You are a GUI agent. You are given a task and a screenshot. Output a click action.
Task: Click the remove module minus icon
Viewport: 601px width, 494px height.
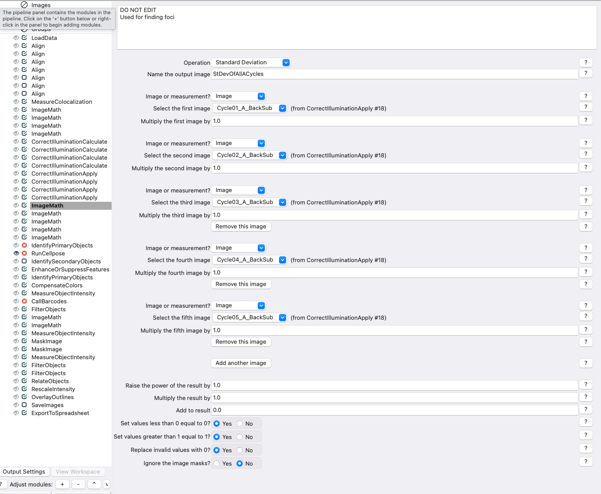click(x=78, y=484)
